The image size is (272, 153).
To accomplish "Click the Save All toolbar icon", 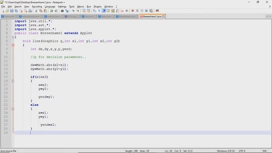I will (16, 11).
